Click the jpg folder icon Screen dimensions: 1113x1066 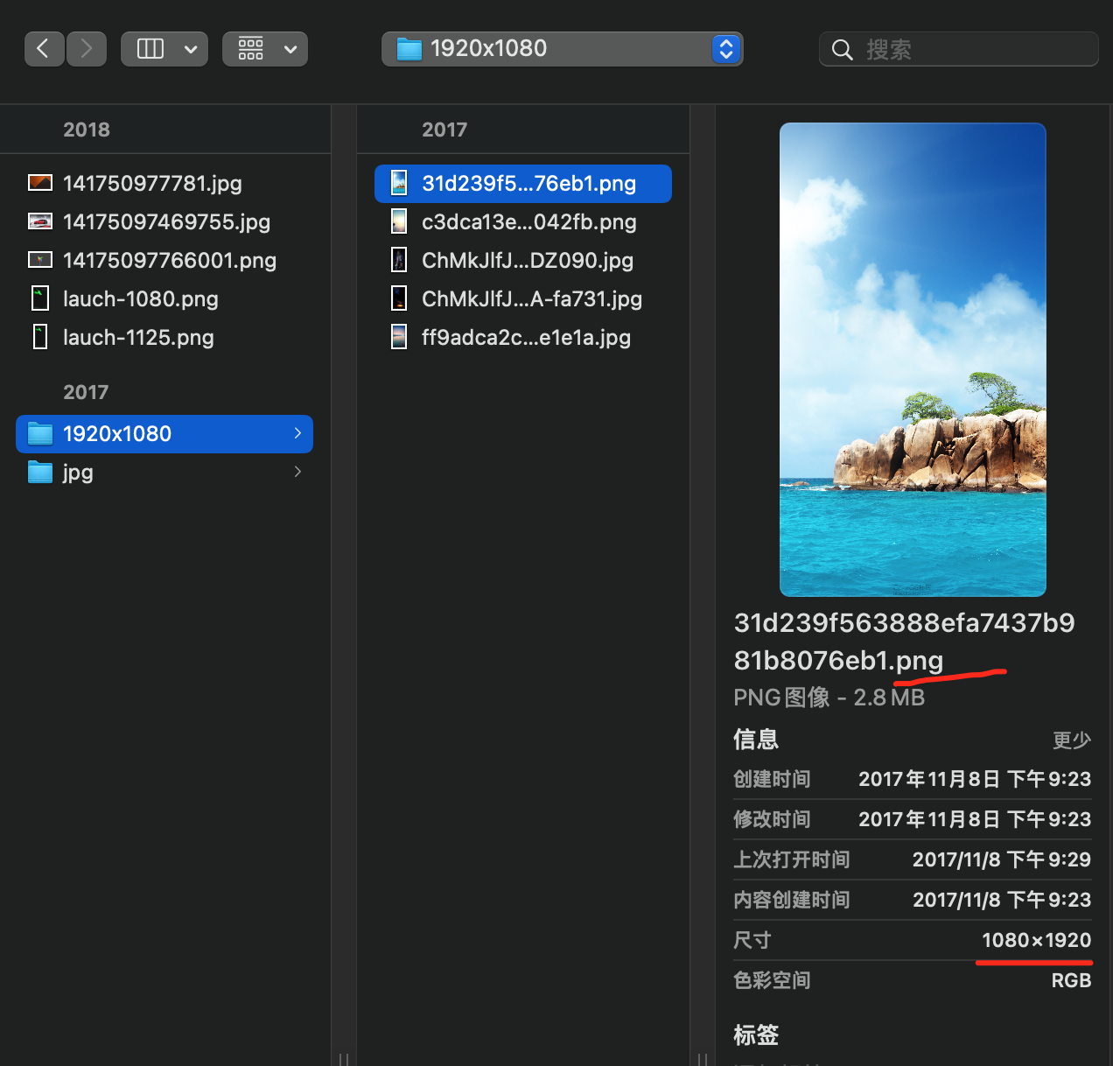point(40,472)
